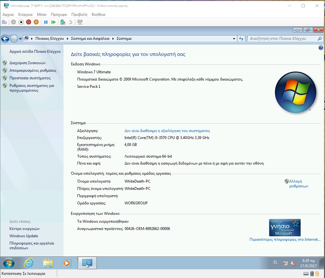Open Προστασία συστήματος
The width and height of the screenshot is (325, 278).
click(30, 78)
